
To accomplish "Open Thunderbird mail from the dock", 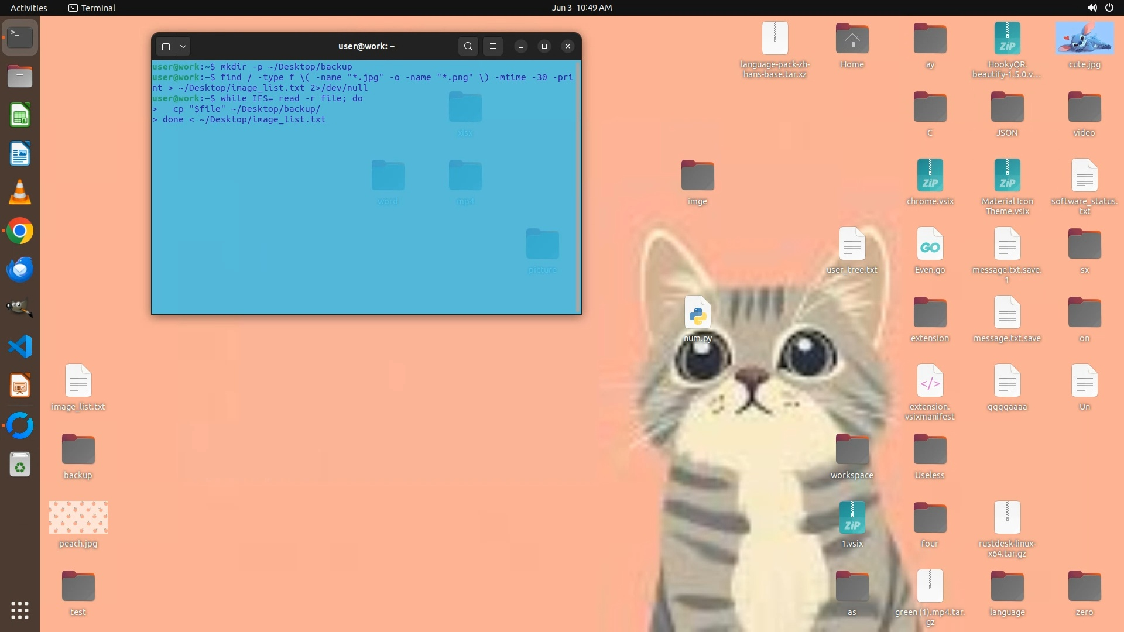I will (20, 270).
